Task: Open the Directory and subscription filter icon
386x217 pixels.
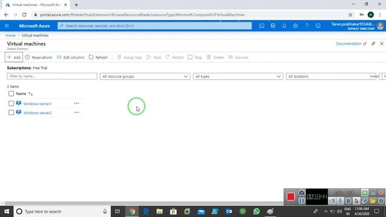Action: [273, 26]
